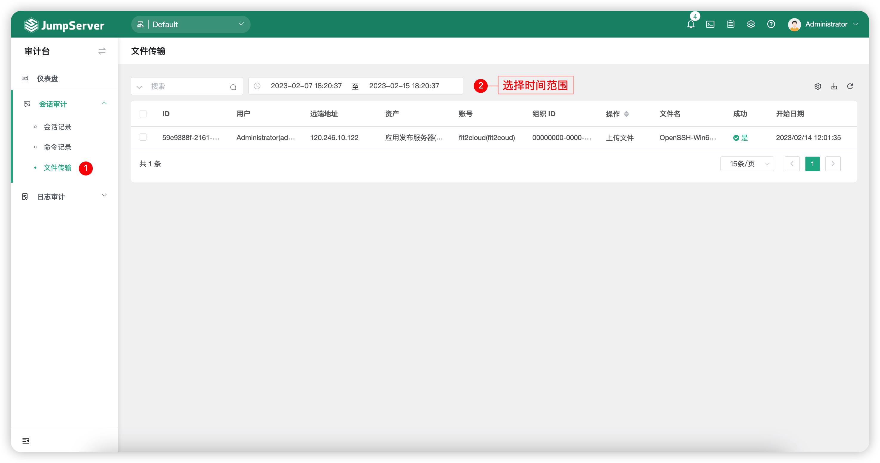This screenshot has height=463, width=880.
Task: Expand search filter options chevron
Action: click(139, 87)
